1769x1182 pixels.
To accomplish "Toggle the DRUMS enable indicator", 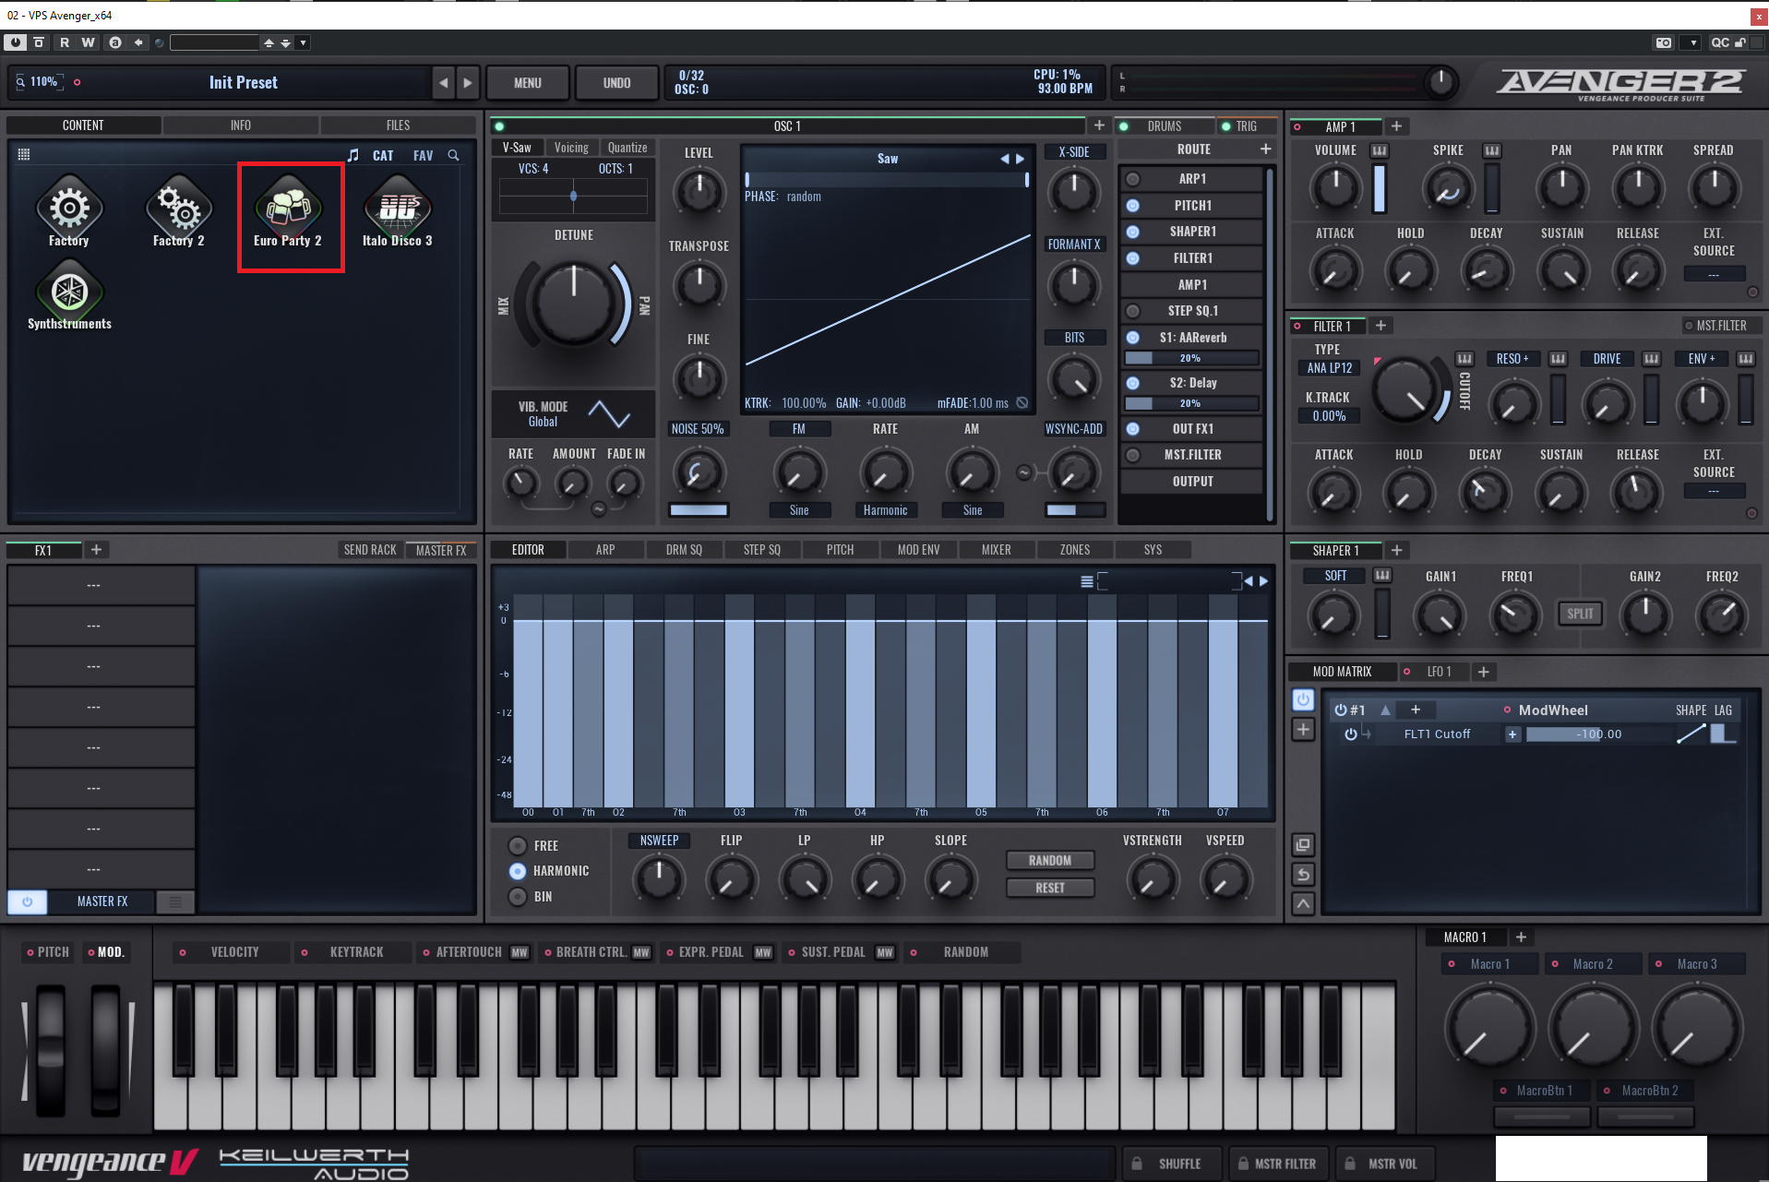I will pos(1124,126).
